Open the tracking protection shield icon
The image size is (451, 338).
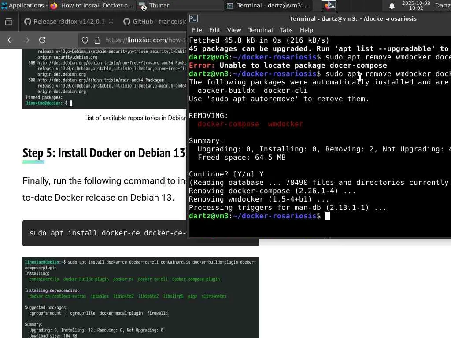[85, 40]
